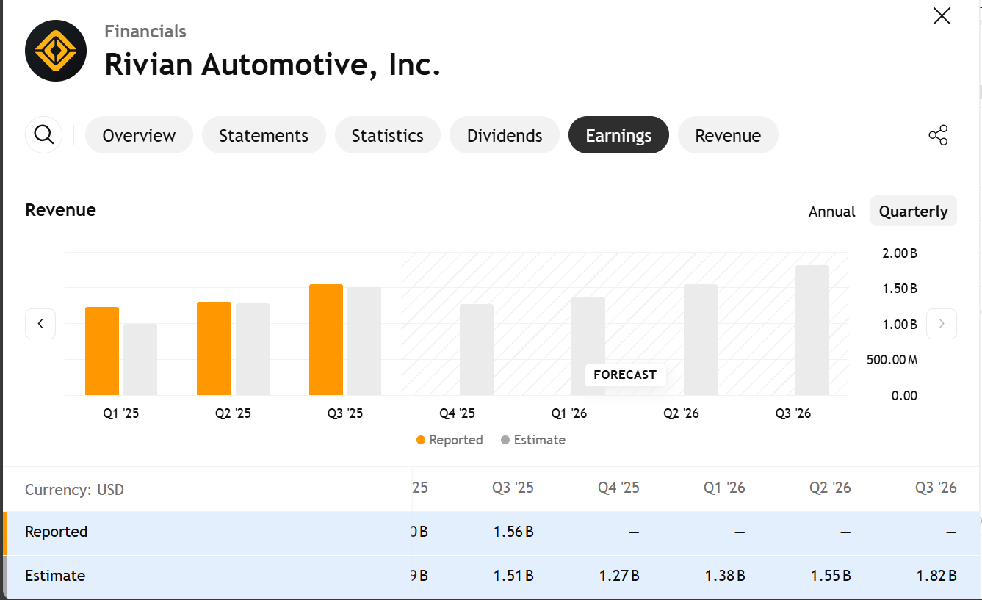Click the gray Estimate legend dot

tap(505, 440)
